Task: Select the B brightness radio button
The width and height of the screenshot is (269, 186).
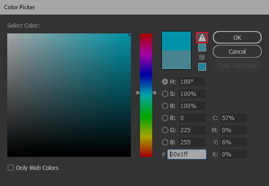Action: pyautogui.click(x=165, y=106)
